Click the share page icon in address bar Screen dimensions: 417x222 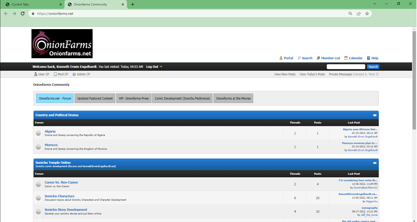coord(359,14)
